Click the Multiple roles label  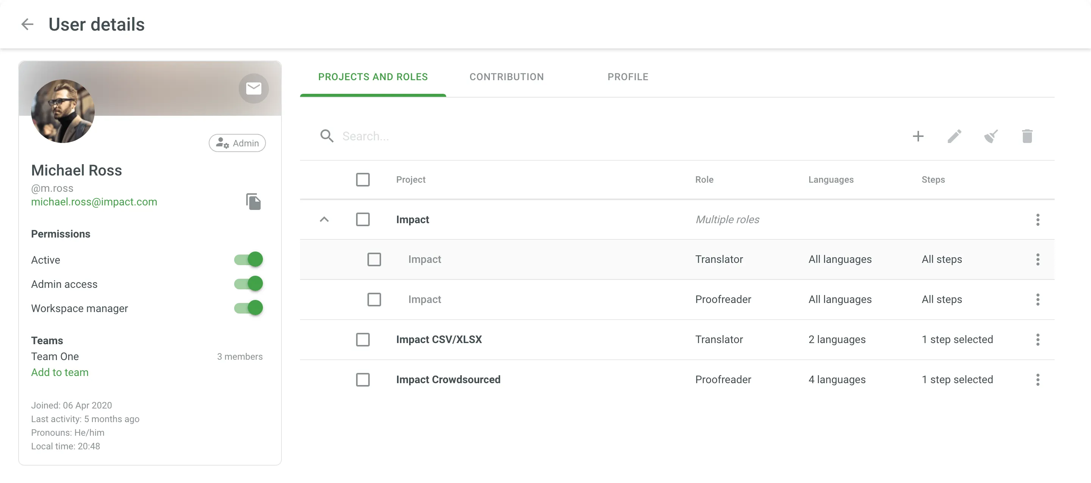727,219
